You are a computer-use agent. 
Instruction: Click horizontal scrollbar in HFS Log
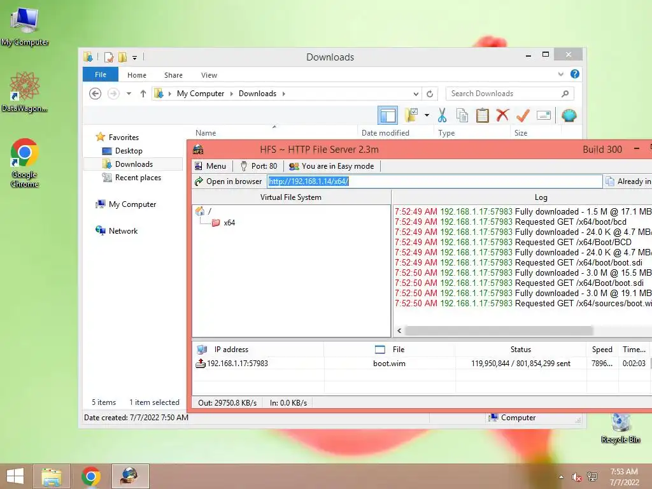point(499,331)
